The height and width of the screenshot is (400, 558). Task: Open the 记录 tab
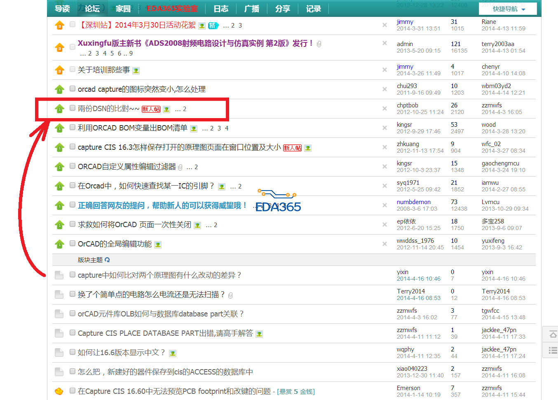(x=314, y=9)
